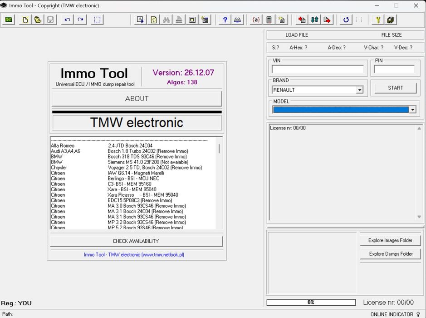426x318 pixels.
Task: Click CHECK AVAILABILITY button
Action: pyautogui.click(x=137, y=241)
